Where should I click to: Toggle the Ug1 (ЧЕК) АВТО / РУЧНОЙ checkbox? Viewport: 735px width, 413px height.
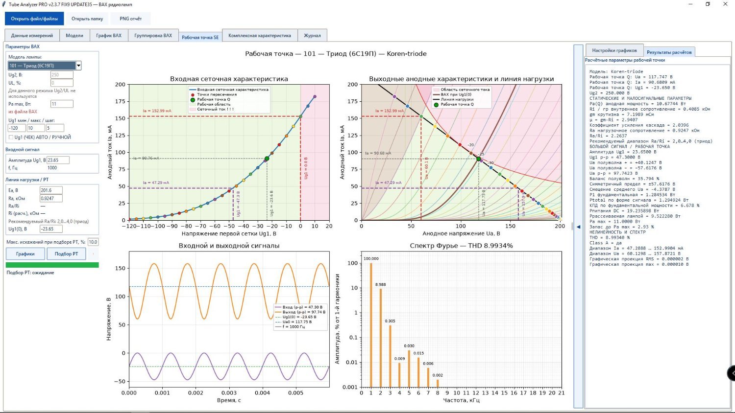click(11, 138)
